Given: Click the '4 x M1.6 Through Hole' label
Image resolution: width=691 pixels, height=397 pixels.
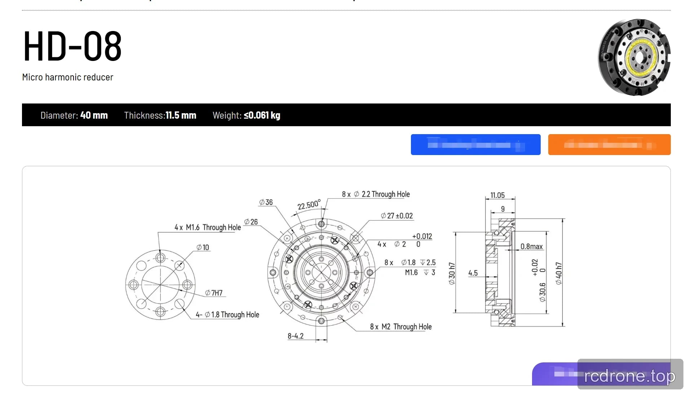Looking at the screenshot, I should [208, 228].
